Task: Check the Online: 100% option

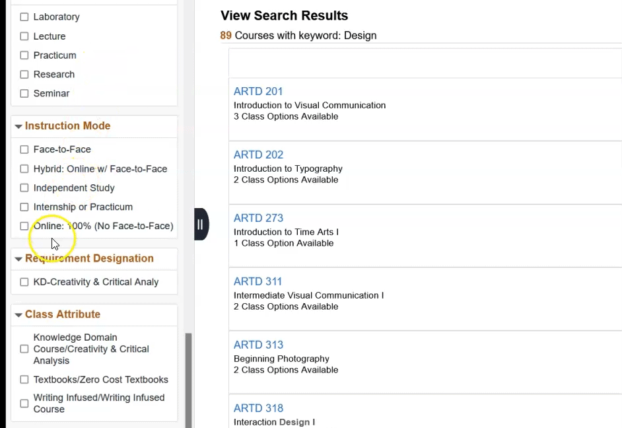Action: click(x=24, y=226)
